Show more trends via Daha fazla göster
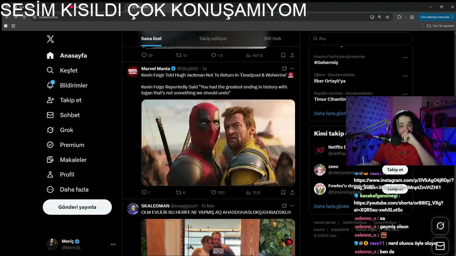Screen dimensions: 456x256 pos(330,113)
